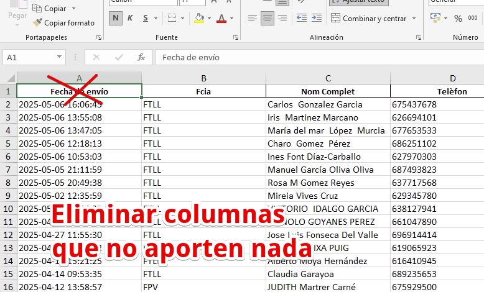
Task: Open the Name Box dropdown arrow
Action: (59, 57)
